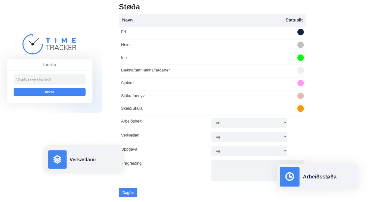Click the Arbeiðsstøða clock icon
The width and height of the screenshot is (371, 202).
(x=289, y=177)
